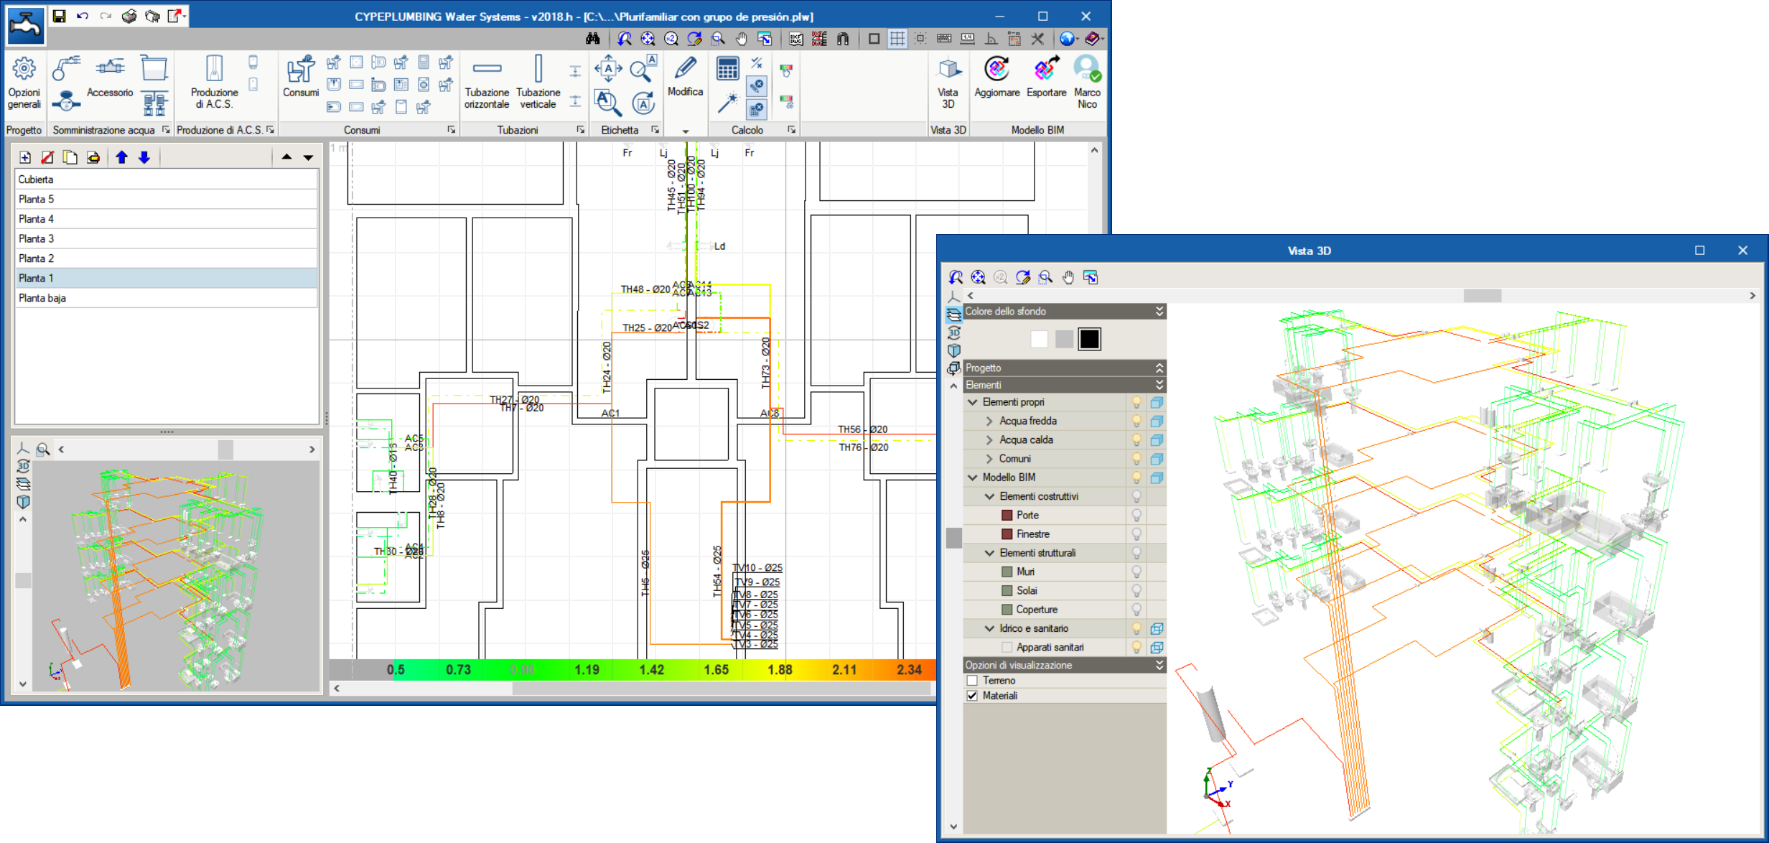Image resolution: width=1769 pixels, height=843 pixels.
Task: Toggle visibility bulb for Apparati sanitari
Action: [1136, 648]
